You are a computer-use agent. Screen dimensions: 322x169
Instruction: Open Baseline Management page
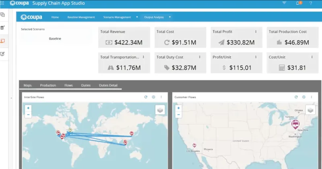81,17
